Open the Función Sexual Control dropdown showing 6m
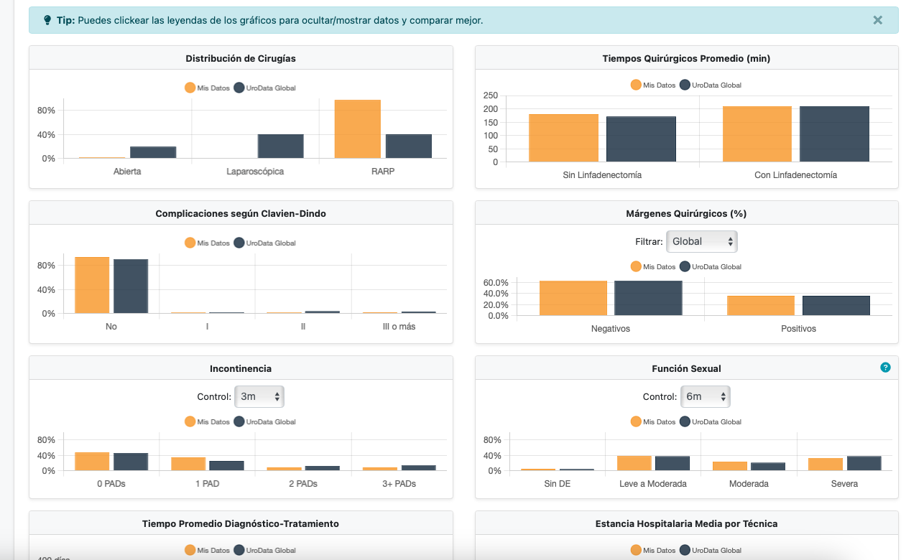 click(705, 396)
